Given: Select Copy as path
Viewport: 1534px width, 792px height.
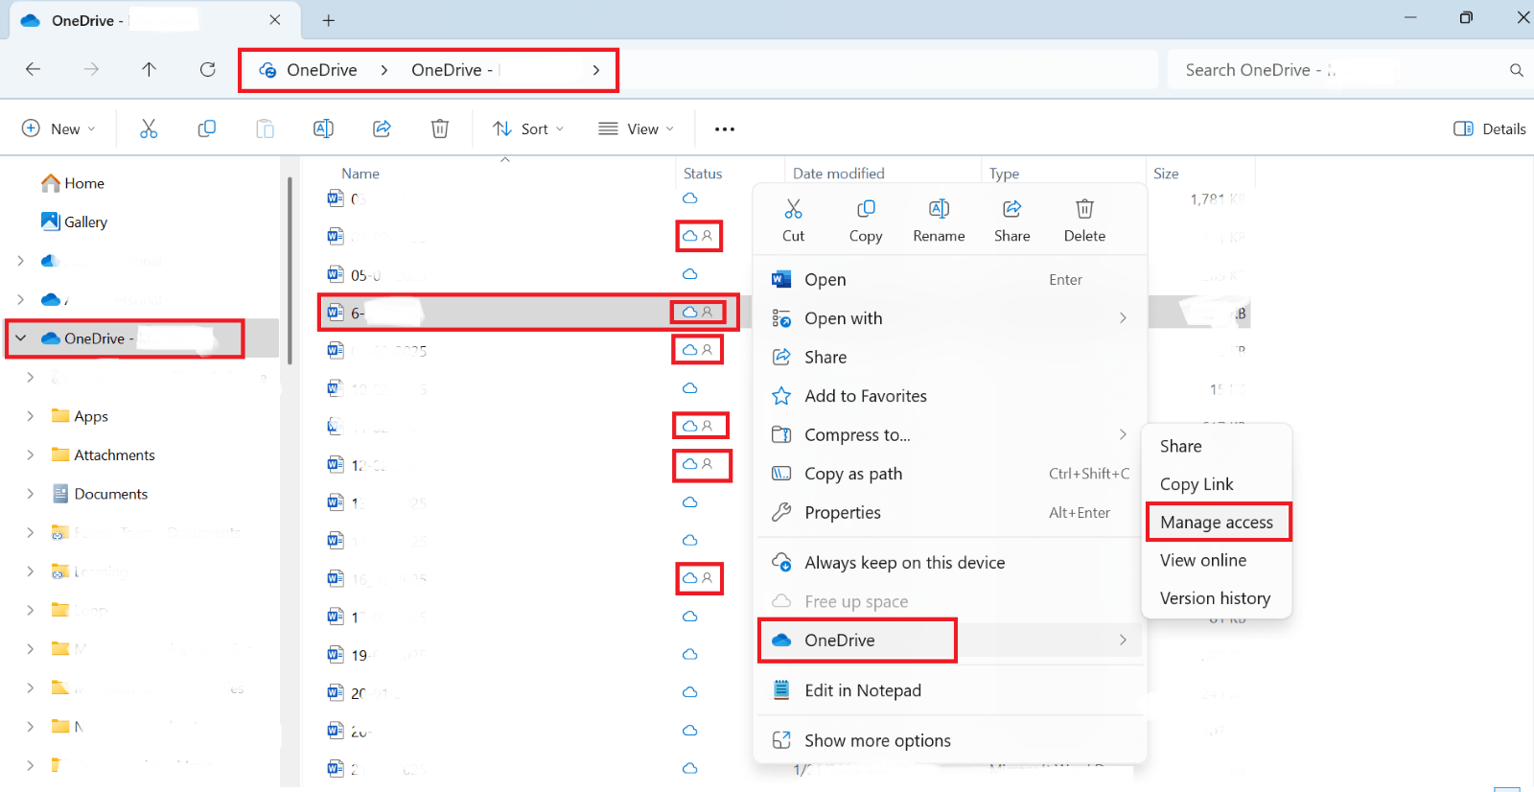Looking at the screenshot, I should pyautogui.click(x=951, y=474).
